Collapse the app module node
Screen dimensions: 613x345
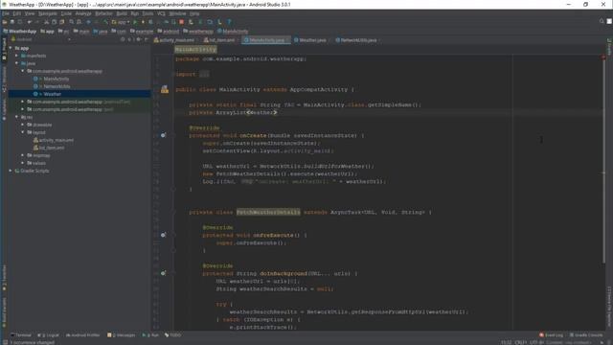pos(11,48)
